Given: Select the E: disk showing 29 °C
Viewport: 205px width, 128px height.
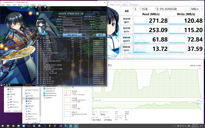Looking at the screenshot, I should point(48,9).
